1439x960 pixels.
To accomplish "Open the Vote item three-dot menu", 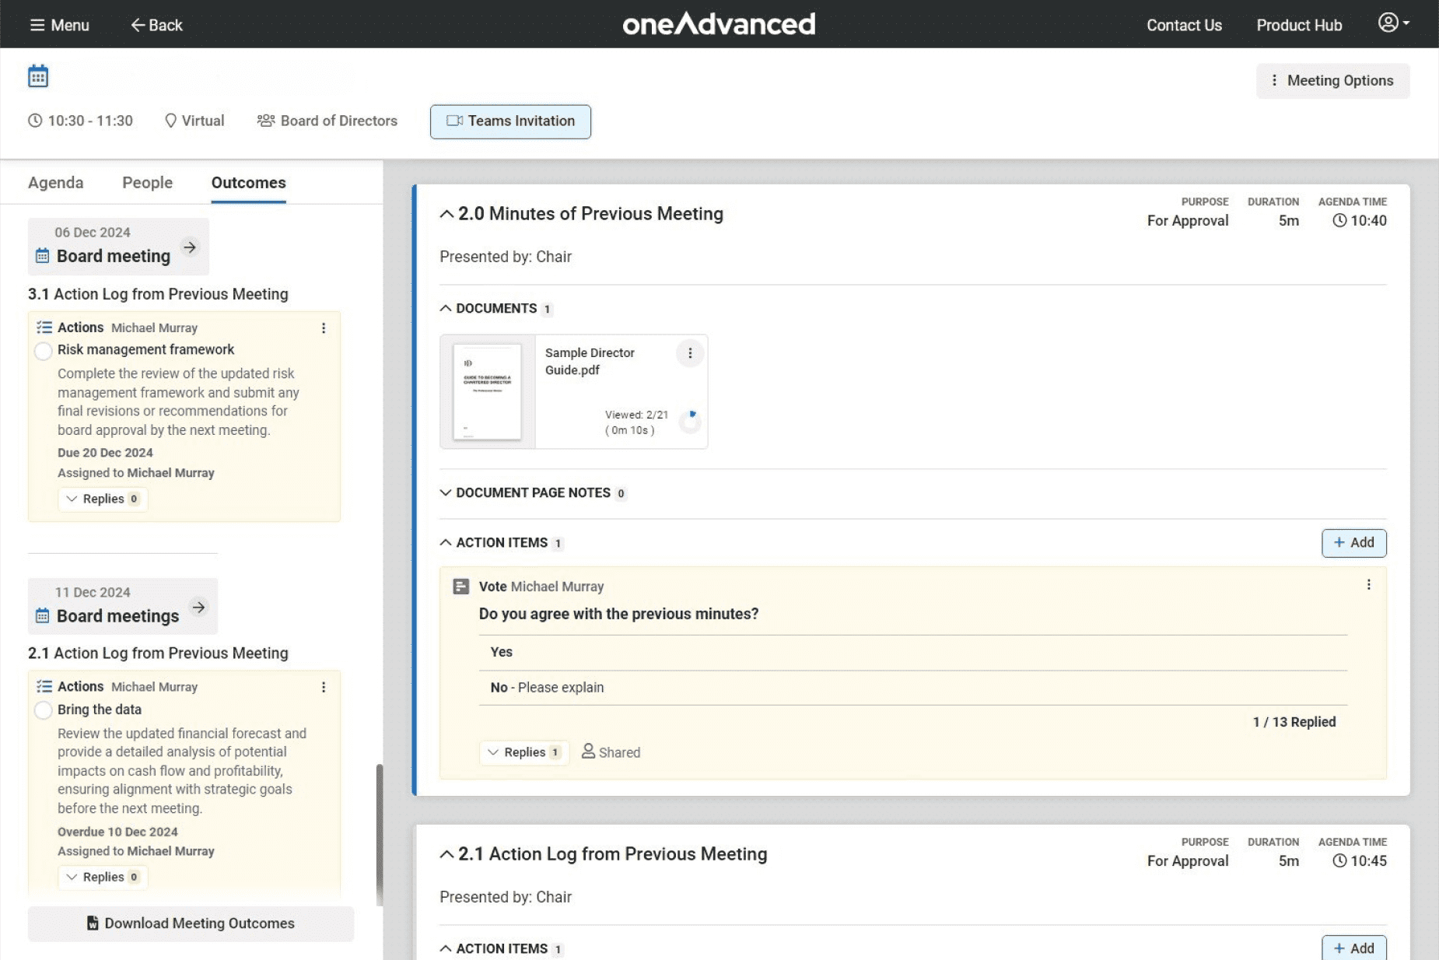I will point(1368,585).
